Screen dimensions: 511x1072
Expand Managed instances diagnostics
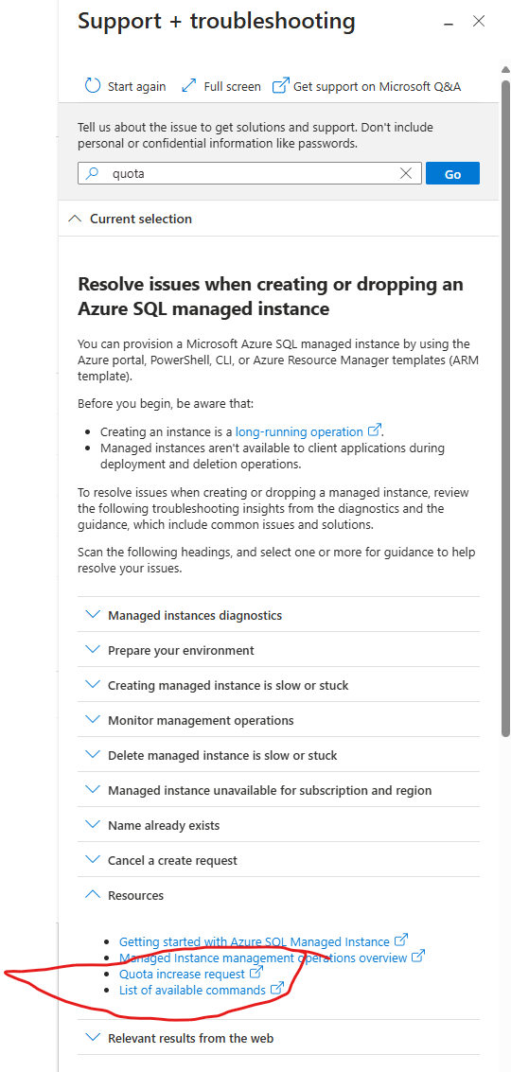point(279,615)
